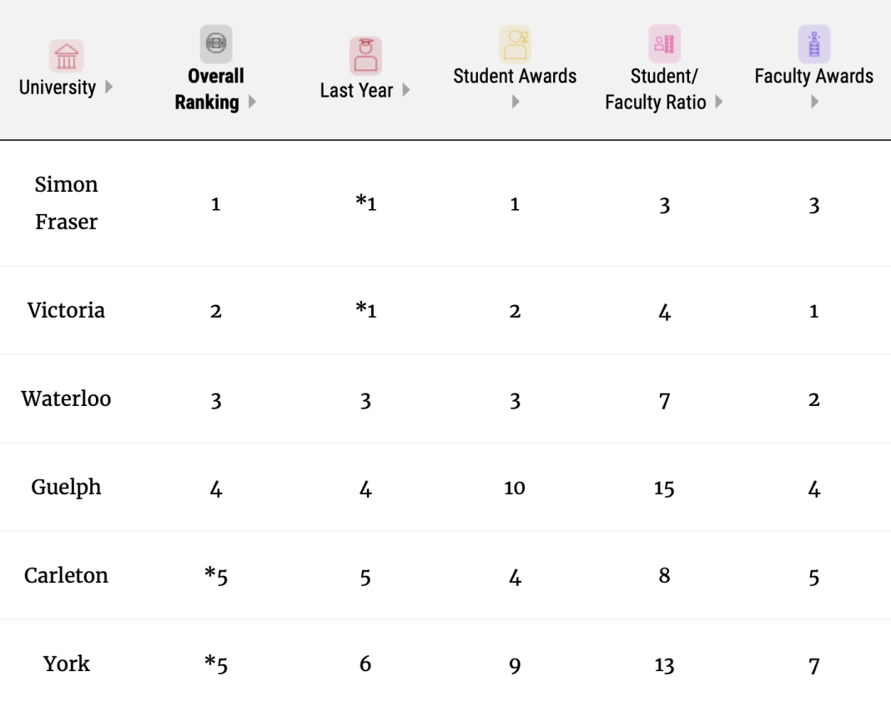The width and height of the screenshot is (891, 701).
Task: Select the Waterloo university cell
Action: coord(66,398)
